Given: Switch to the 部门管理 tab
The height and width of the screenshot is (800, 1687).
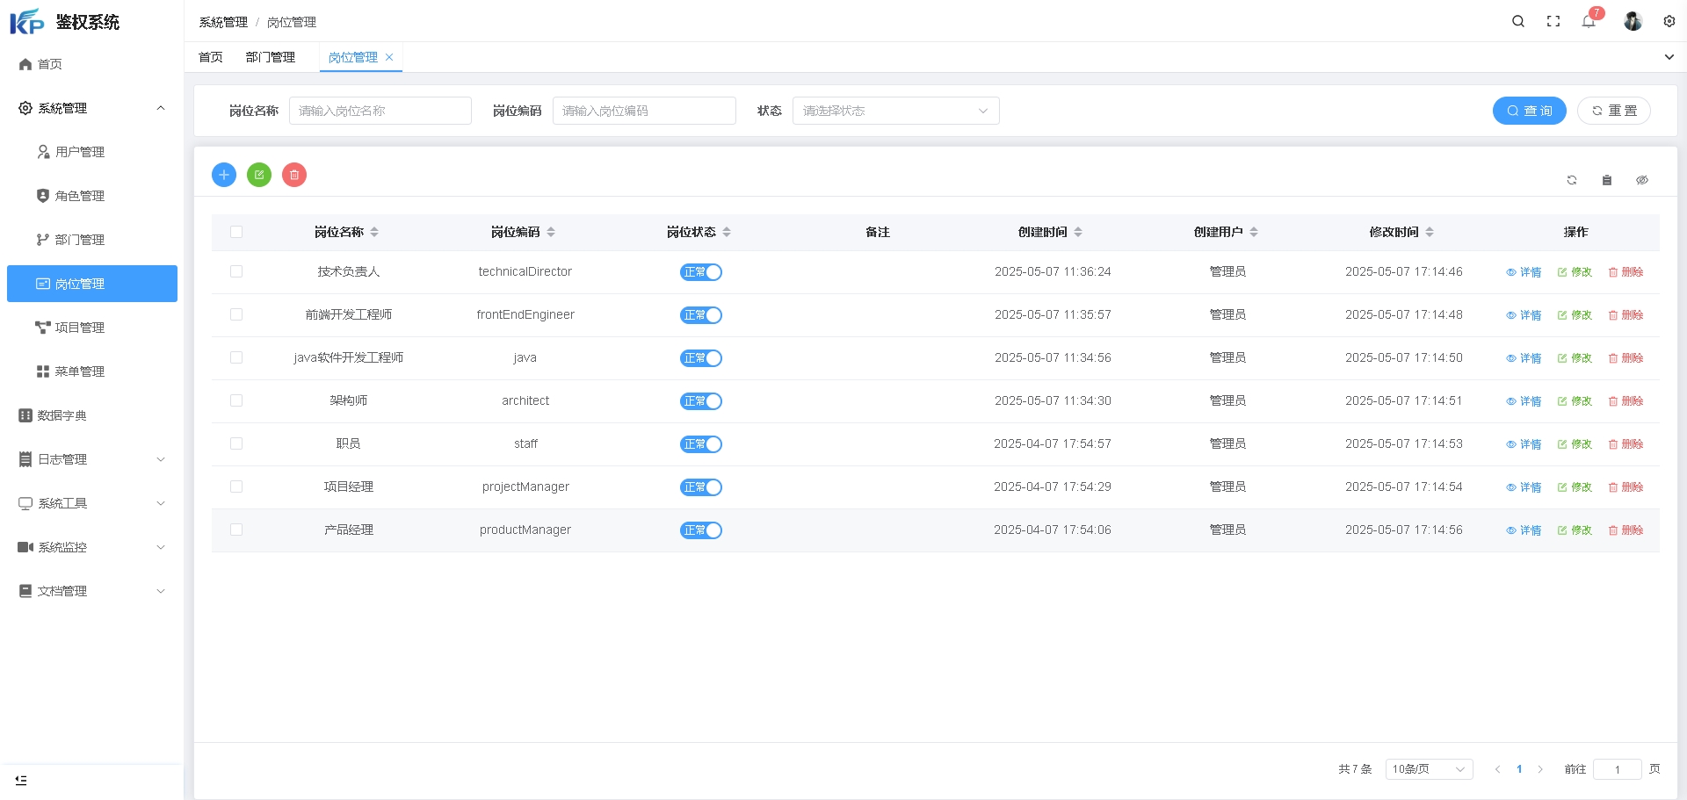Looking at the screenshot, I should coord(271,57).
